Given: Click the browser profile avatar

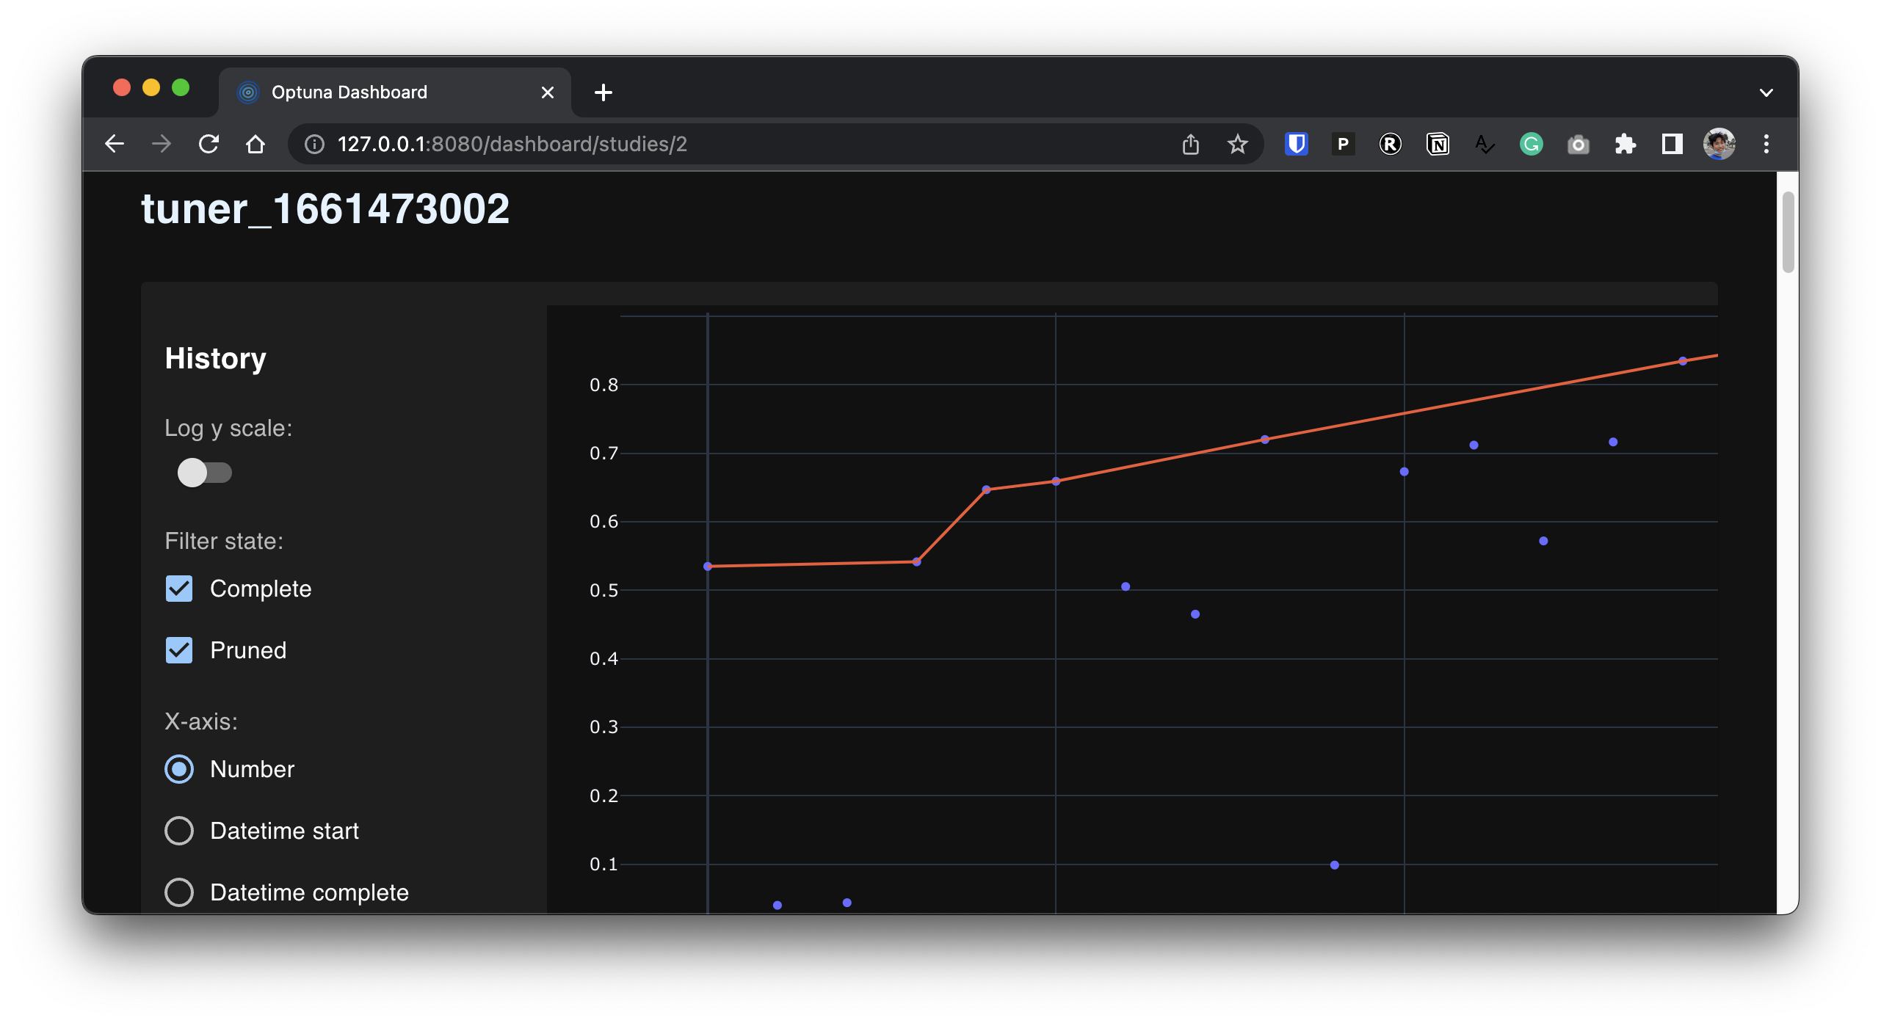Looking at the screenshot, I should (1719, 144).
